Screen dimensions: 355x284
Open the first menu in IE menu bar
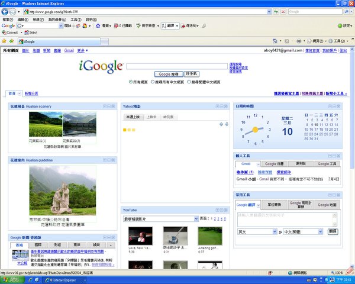click(x=8, y=20)
